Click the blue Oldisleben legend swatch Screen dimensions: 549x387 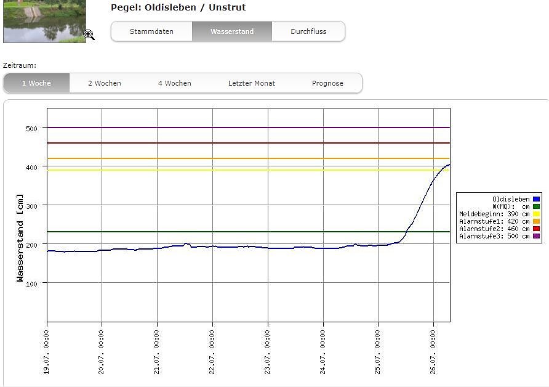coord(536,199)
